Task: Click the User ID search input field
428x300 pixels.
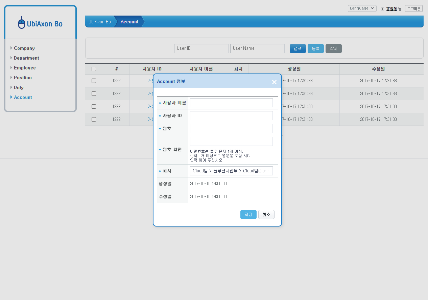Action: pyautogui.click(x=201, y=48)
